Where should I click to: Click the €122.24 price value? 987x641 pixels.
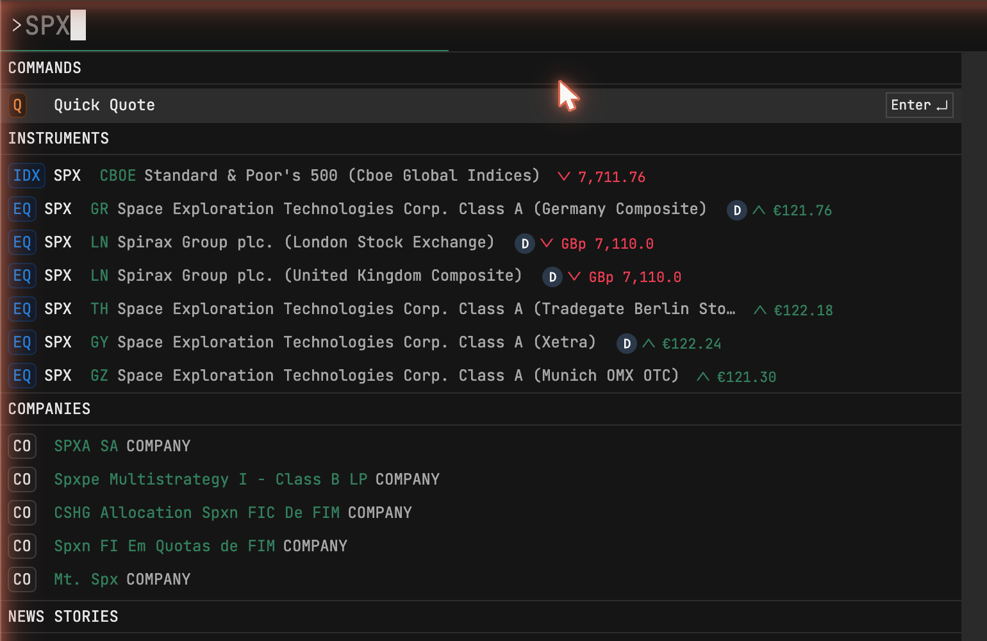click(692, 344)
